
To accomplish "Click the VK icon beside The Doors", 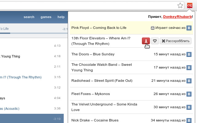I will click(x=190, y=54).
